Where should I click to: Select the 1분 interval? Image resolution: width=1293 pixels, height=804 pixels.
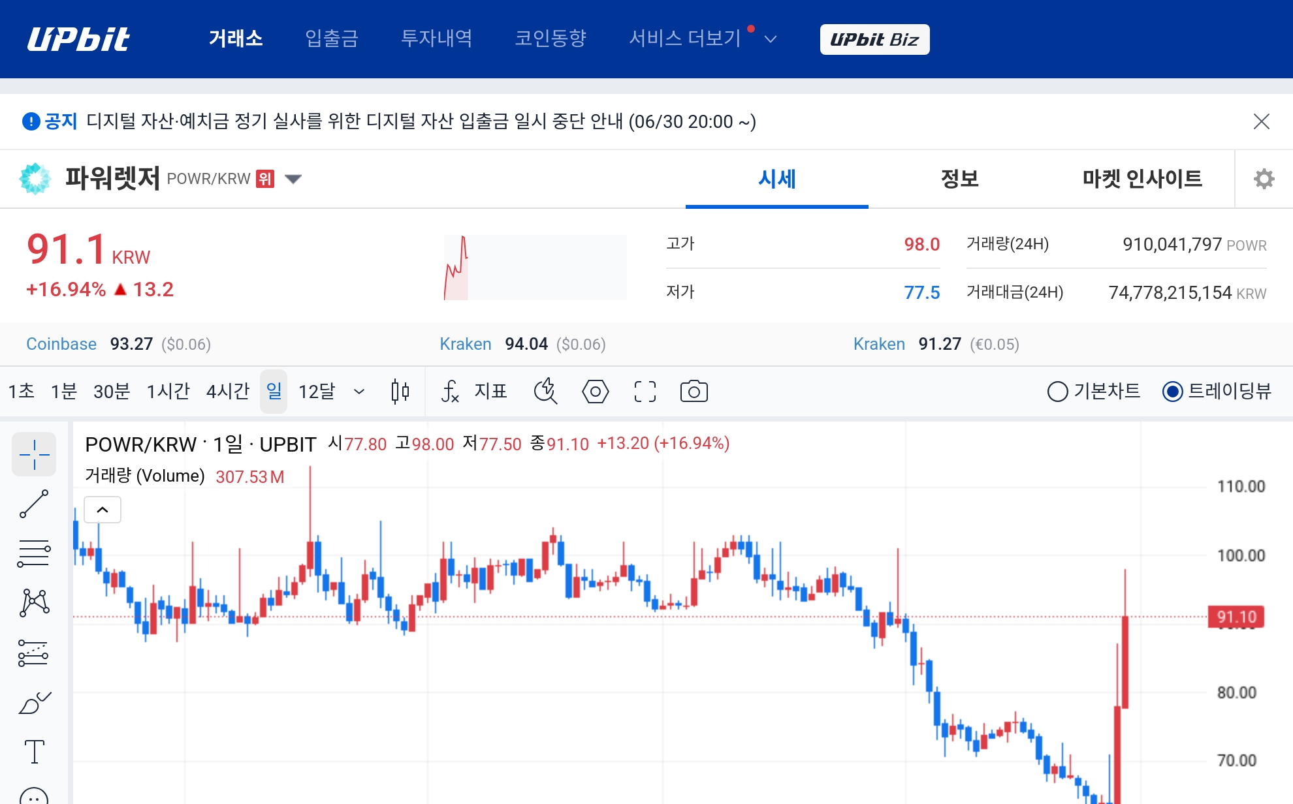pyautogui.click(x=64, y=392)
